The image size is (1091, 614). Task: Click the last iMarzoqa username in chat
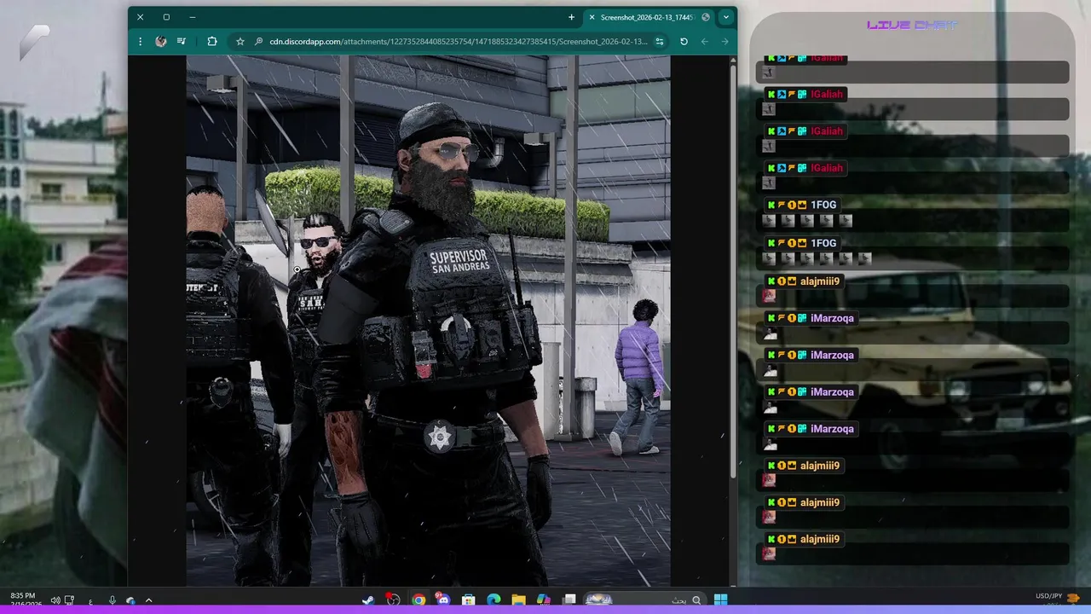point(832,429)
